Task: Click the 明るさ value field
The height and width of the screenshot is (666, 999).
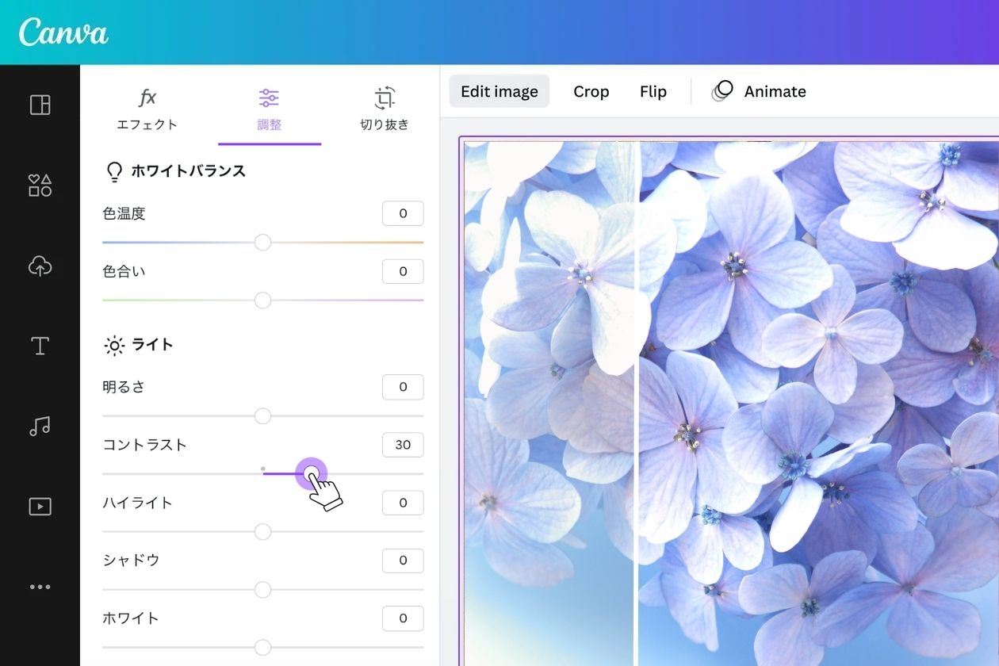Action: [x=403, y=387]
